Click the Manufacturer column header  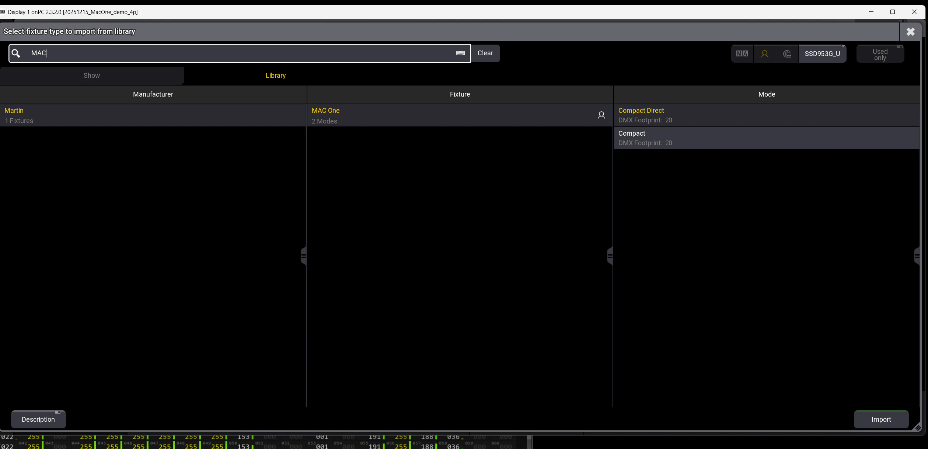point(153,94)
